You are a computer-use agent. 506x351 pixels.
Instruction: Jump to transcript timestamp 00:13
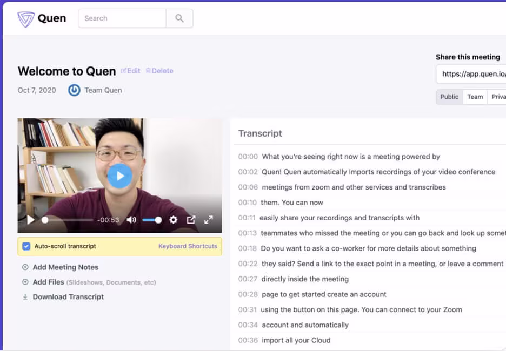coord(247,233)
